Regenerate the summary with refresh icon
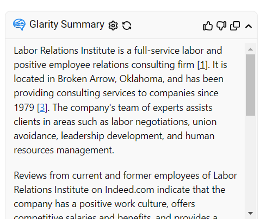260x219 pixels. pyautogui.click(x=127, y=25)
